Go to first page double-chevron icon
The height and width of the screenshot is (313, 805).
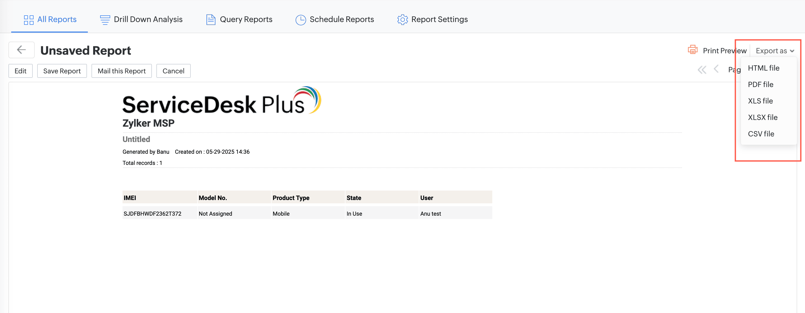(x=702, y=70)
